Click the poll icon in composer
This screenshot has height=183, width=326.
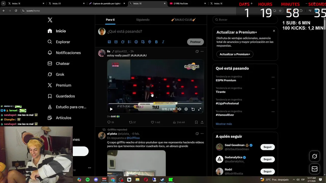click(x=129, y=42)
